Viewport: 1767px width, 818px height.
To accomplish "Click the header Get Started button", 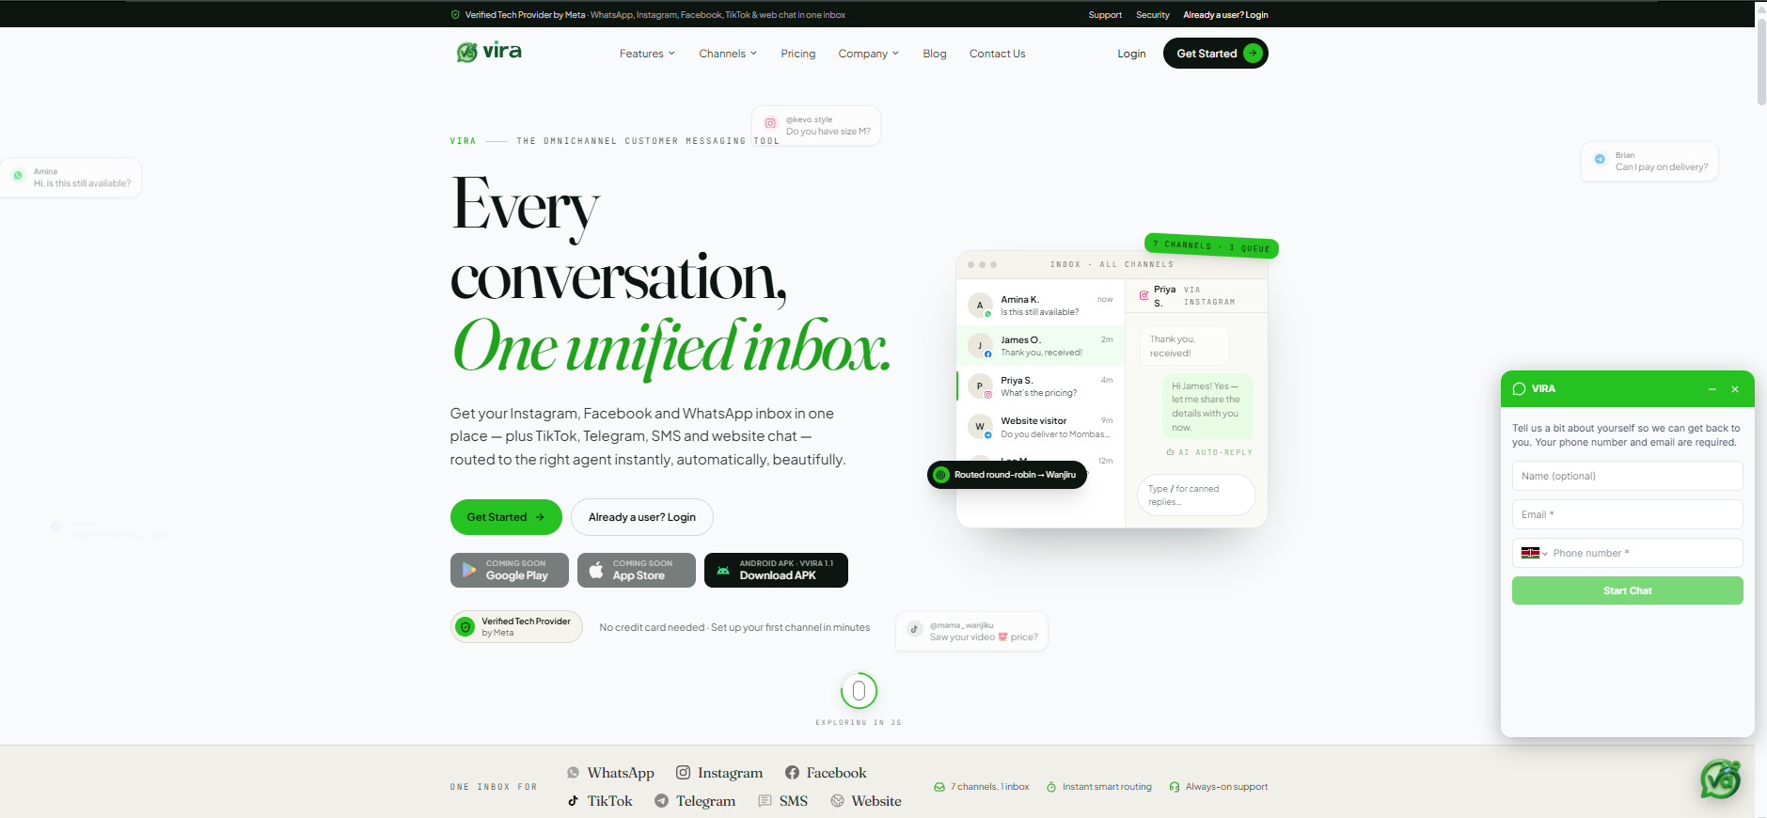I will [1216, 54].
